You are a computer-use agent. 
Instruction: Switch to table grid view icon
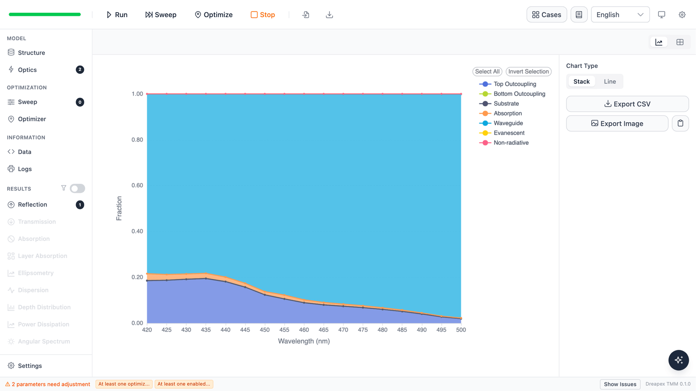(680, 42)
